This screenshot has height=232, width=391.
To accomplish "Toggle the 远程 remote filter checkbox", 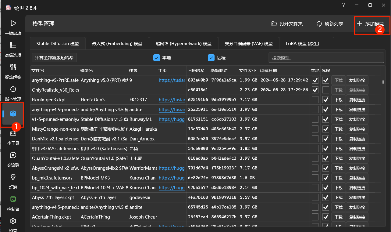I will point(211,58).
